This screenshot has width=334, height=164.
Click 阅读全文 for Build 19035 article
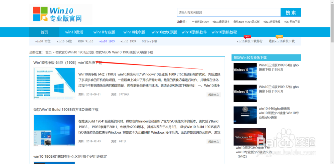[x=214, y=142]
